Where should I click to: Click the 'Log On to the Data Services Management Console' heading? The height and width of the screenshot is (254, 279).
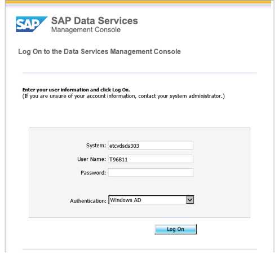99,51
